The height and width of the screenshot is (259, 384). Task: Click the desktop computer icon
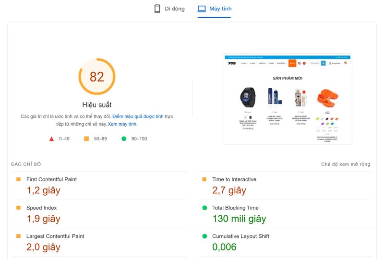(x=202, y=9)
